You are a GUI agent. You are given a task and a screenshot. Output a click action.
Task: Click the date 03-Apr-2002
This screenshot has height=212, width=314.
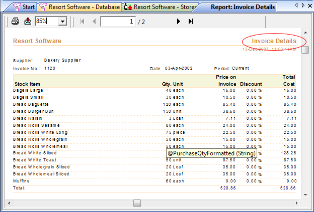click(179, 68)
